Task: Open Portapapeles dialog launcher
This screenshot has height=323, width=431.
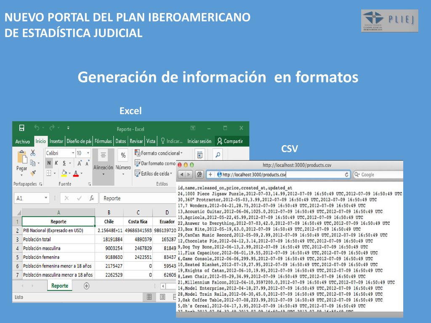Action: point(41,184)
